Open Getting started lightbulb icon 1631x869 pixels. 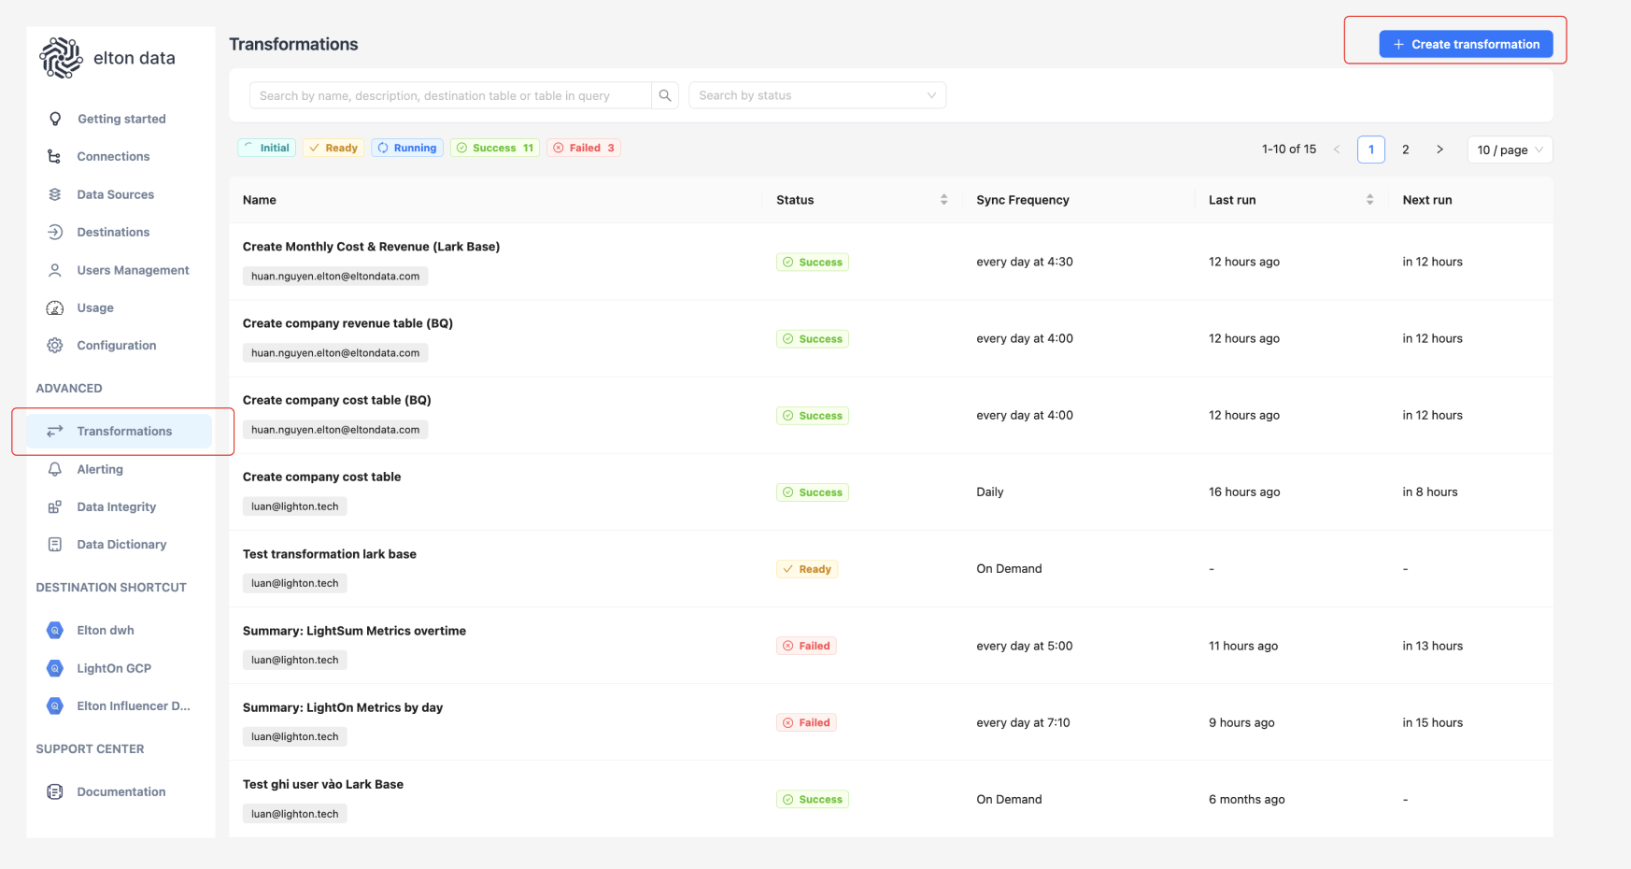tap(55, 119)
